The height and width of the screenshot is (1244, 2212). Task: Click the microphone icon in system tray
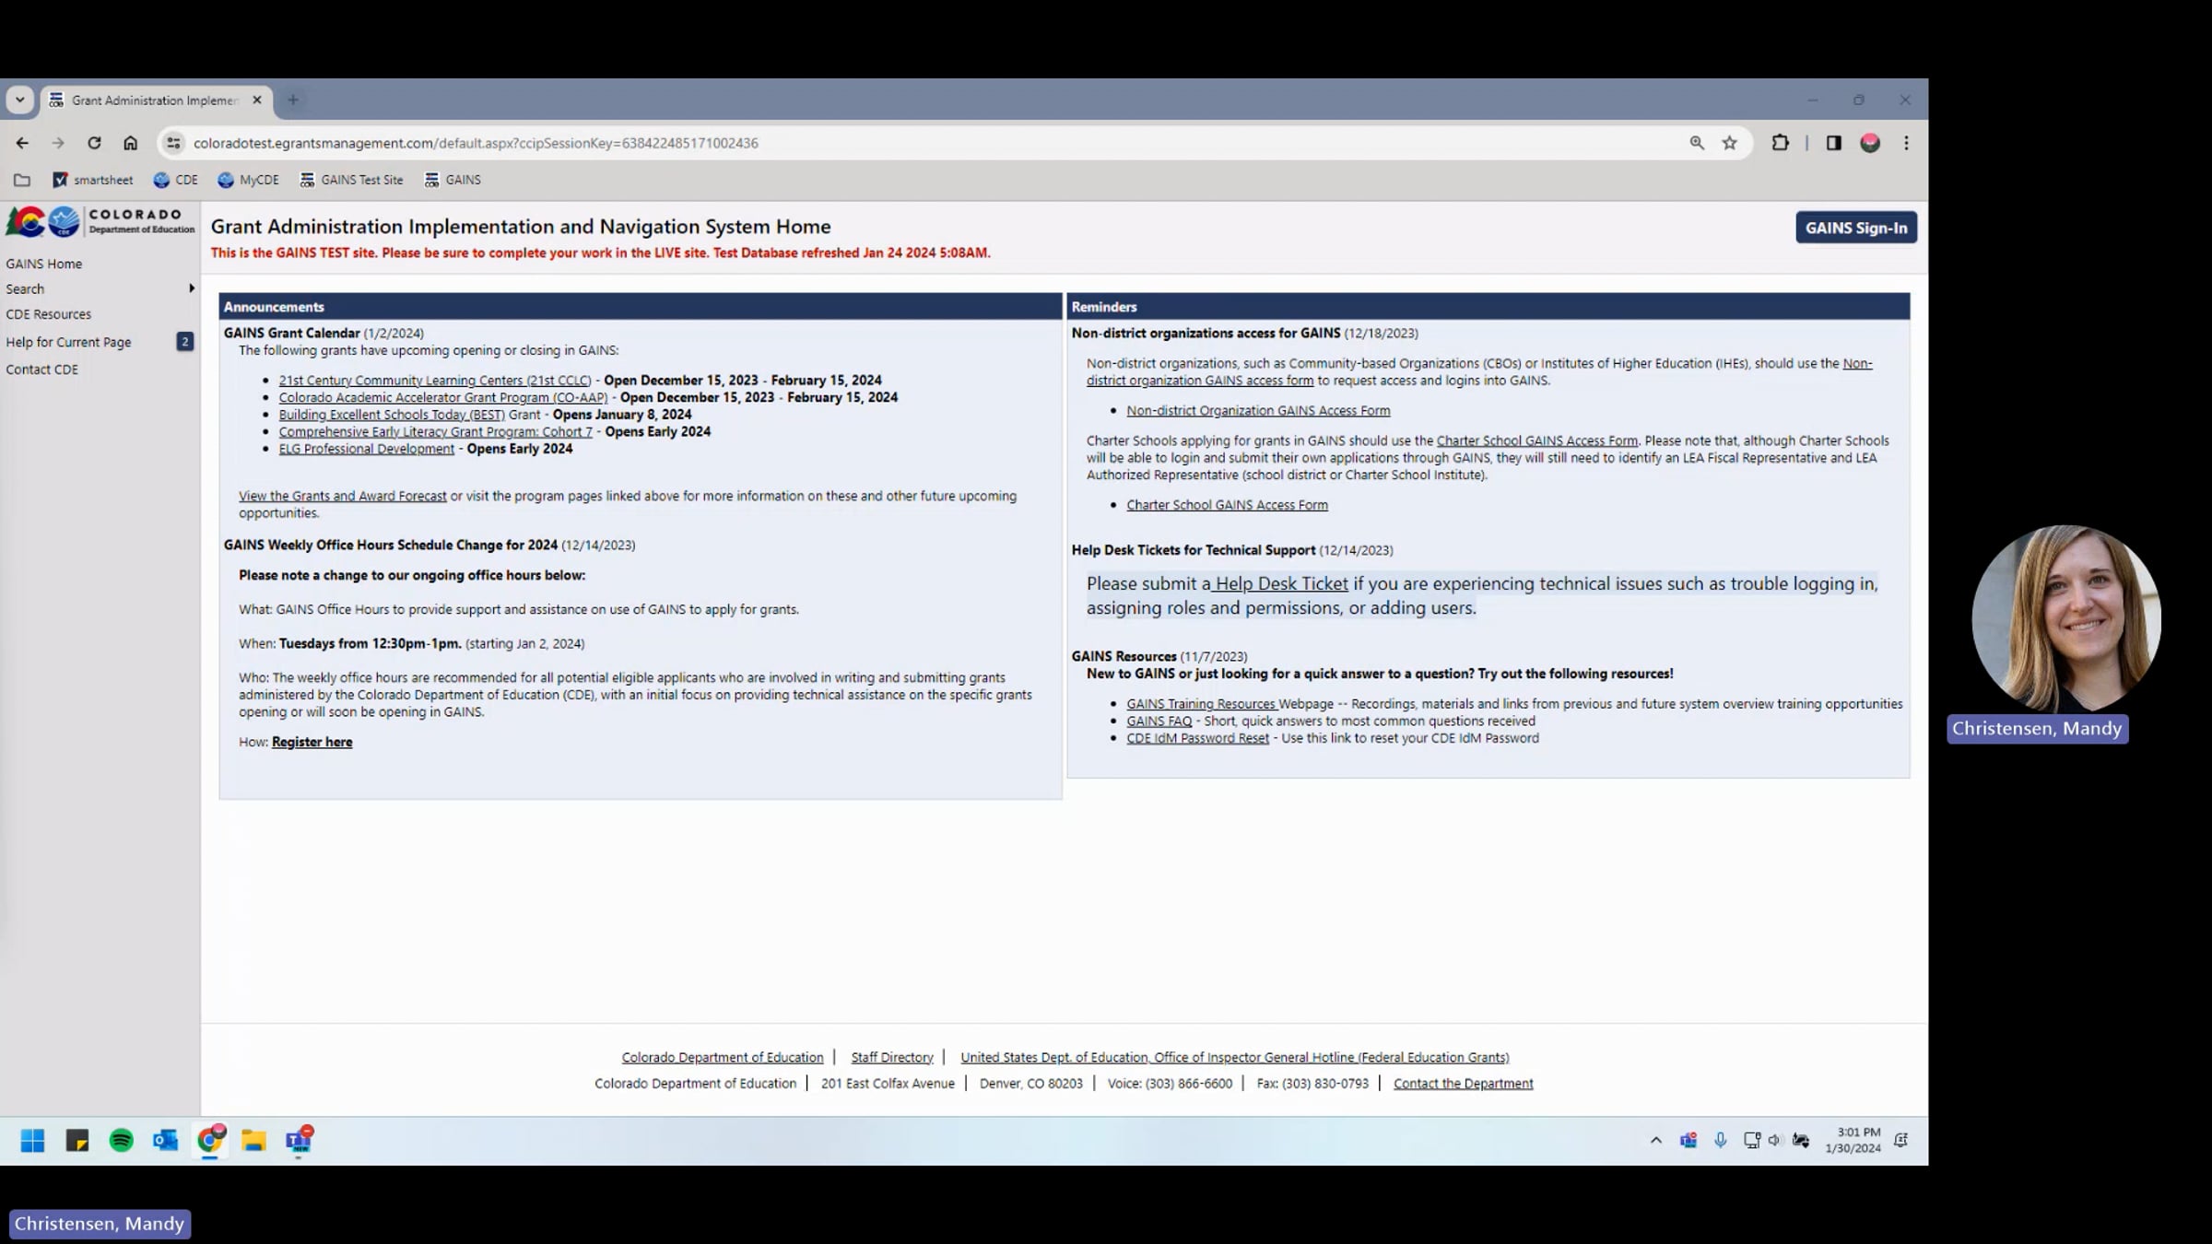1720,1141
